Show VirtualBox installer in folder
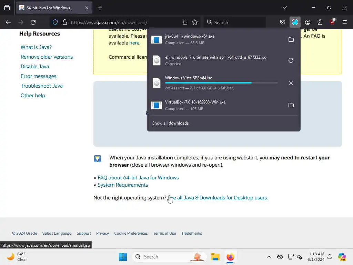Screen dimensions: 353x265 (x=291, y=105)
